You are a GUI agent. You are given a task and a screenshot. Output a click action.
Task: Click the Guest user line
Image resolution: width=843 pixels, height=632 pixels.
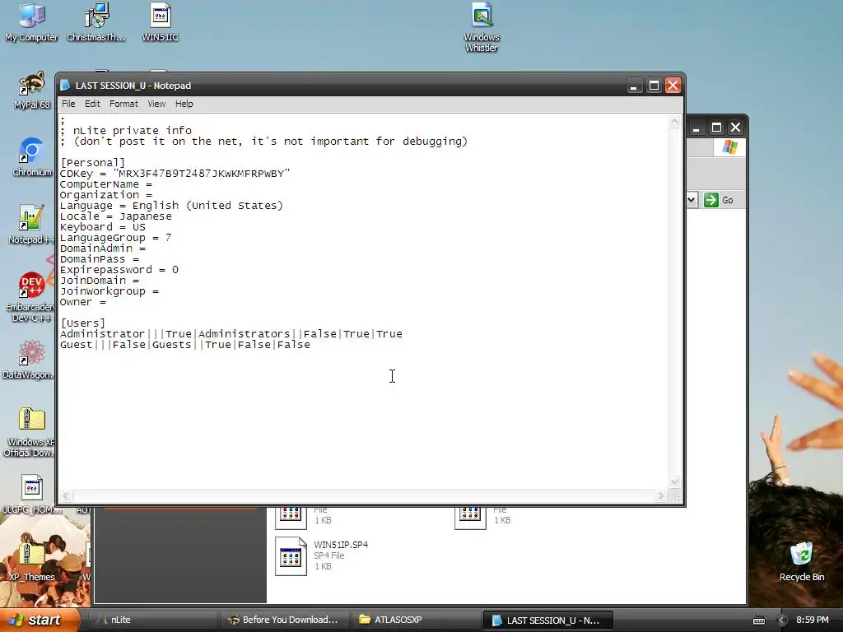click(185, 345)
